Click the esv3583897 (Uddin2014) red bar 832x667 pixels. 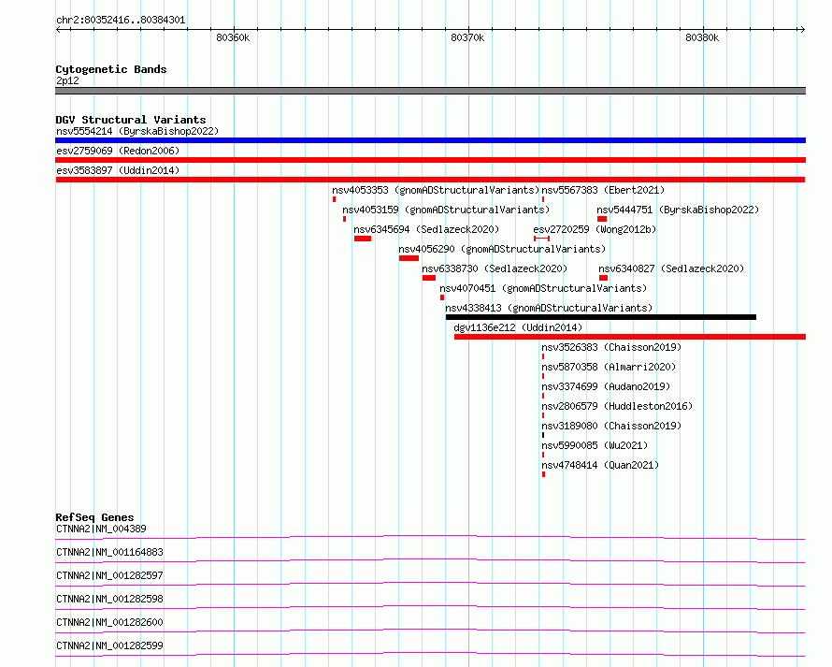click(x=430, y=180)
